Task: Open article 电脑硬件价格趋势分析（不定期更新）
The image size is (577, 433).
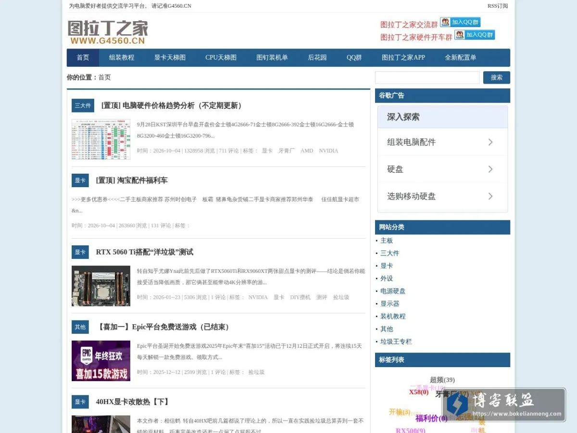Action: (x=172, y=105)
